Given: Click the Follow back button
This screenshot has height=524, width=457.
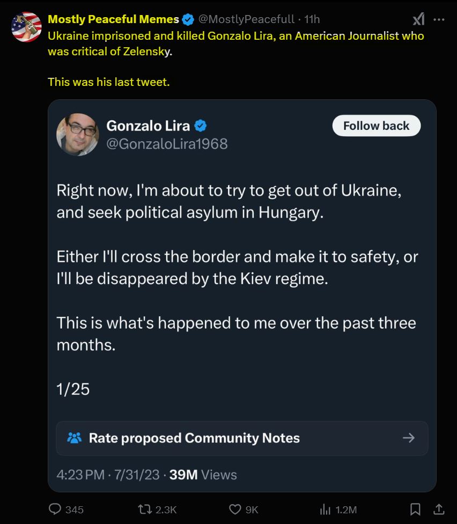Looking at the screenshot, I should pyautogui.click(x=376, y=126).
